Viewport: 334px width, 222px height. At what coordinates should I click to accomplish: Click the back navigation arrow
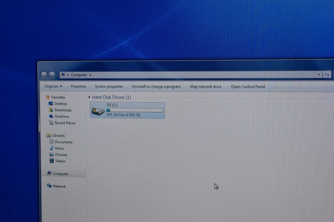44,75
